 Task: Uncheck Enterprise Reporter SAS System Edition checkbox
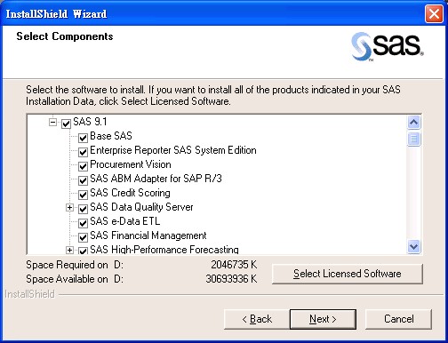(x=83, y=152)
